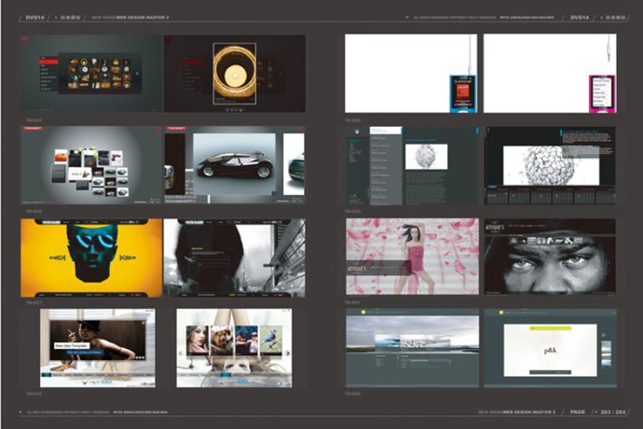The height and width of the screenshot is (429, 643).
Task: Open the pink petals dancer thumbnail
Action: tap(411, 257)
